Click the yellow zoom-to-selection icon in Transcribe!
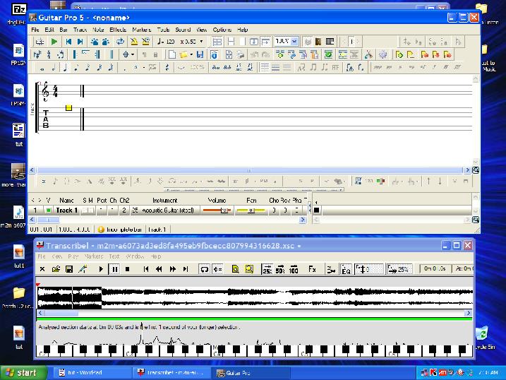 [x=249, y=269]
